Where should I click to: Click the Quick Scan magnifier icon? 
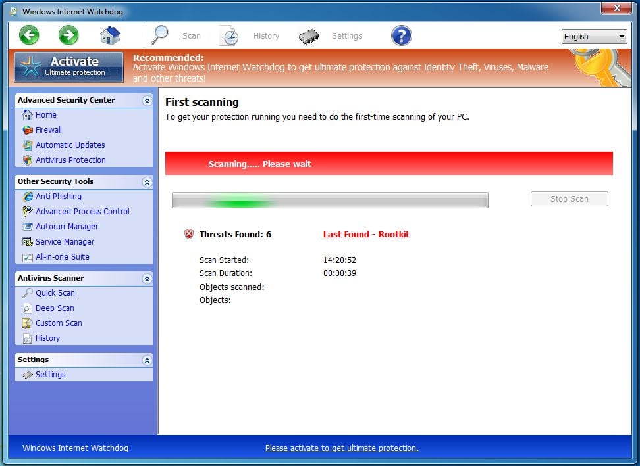click(28, 293)
